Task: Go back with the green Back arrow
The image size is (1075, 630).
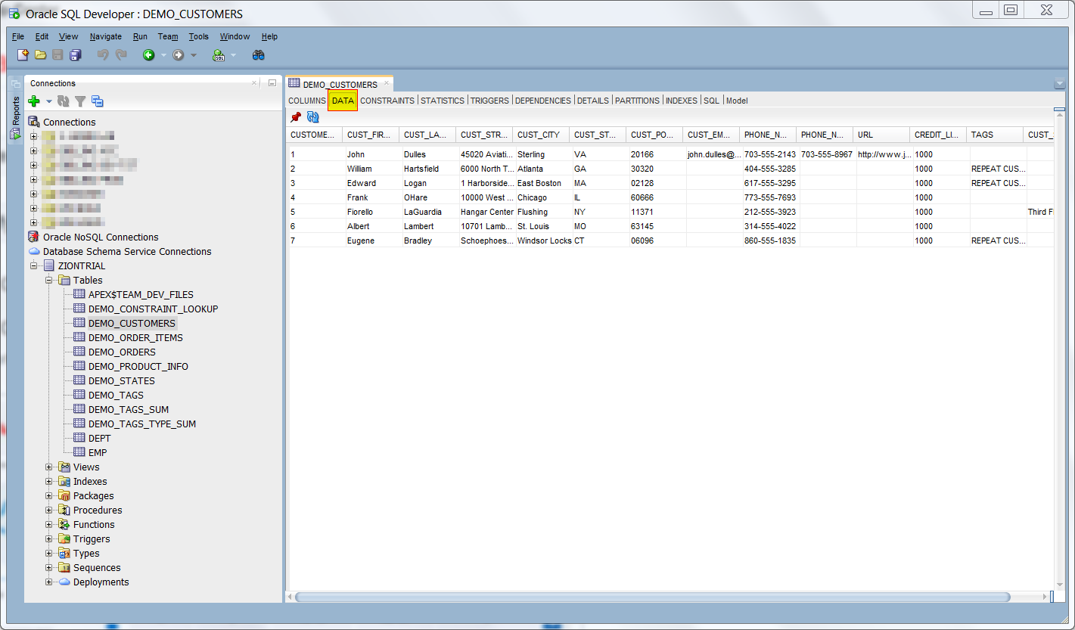Action: click(x=149, y=55)
